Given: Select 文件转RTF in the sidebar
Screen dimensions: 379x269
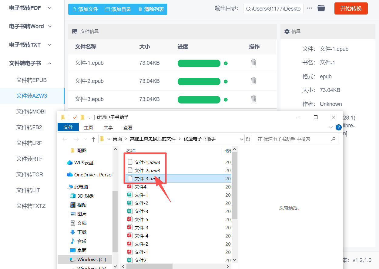Looking at the screenshot, I should click(29, 159).
